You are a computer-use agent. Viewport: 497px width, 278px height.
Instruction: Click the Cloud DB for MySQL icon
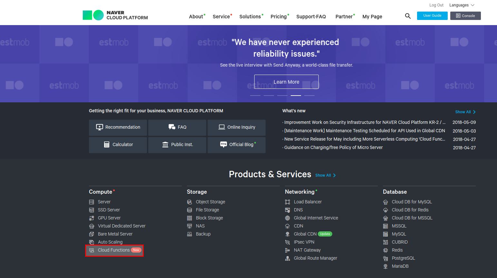(x=385, y=202)
